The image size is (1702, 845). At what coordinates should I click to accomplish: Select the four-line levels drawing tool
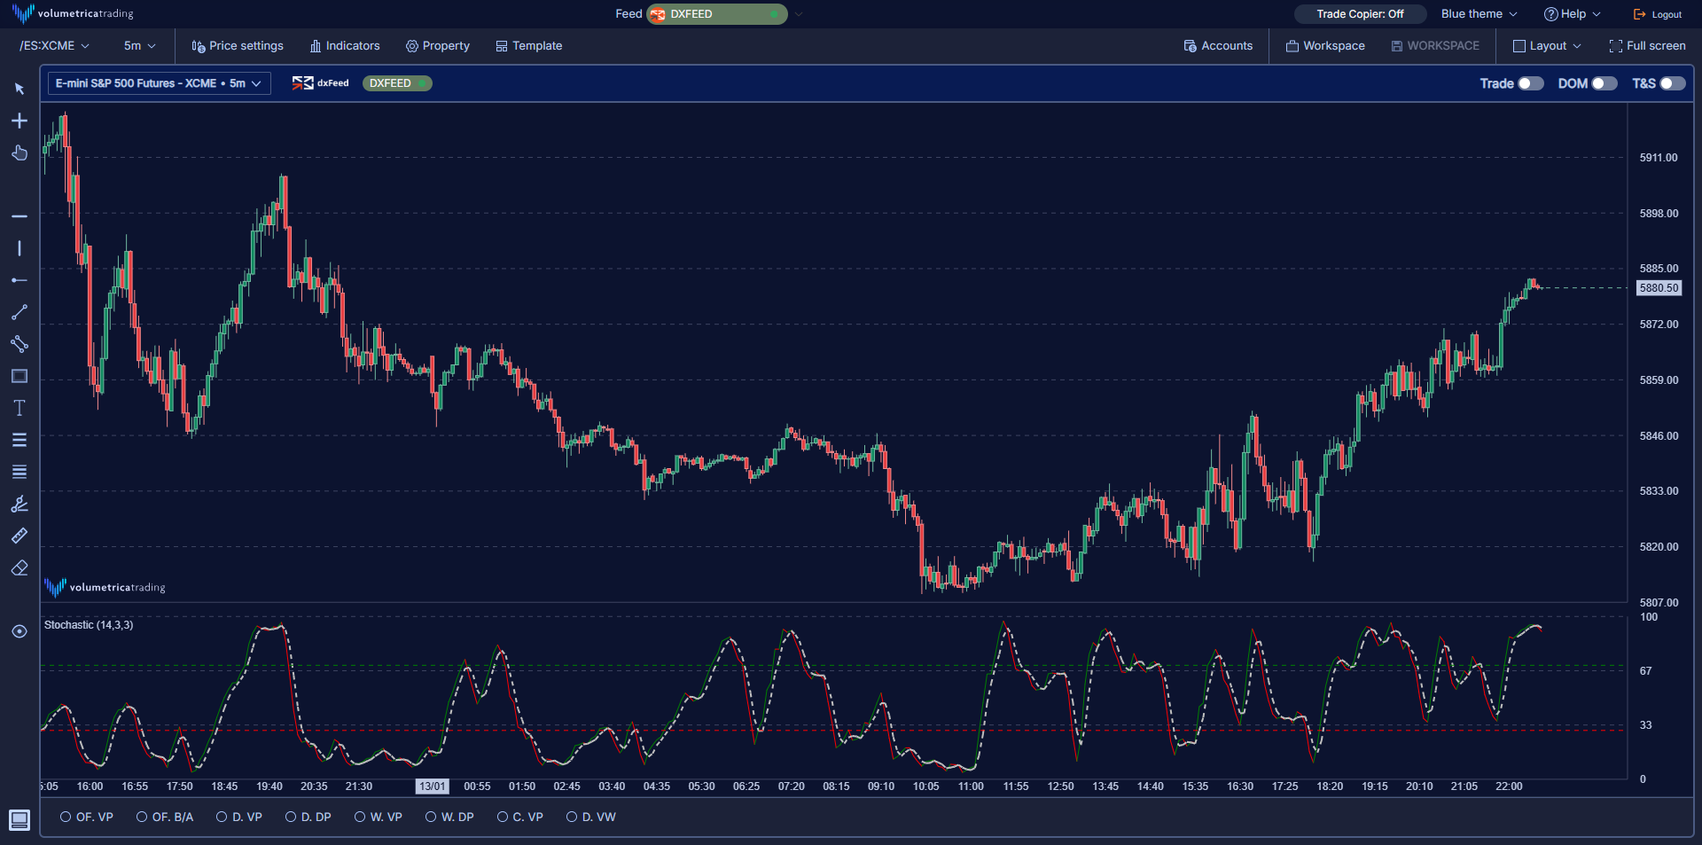(20, 472)
